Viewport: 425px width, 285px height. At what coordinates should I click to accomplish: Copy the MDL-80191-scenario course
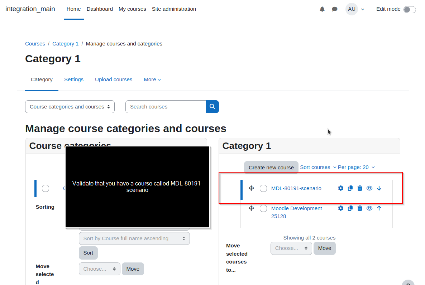pos(350,188)
